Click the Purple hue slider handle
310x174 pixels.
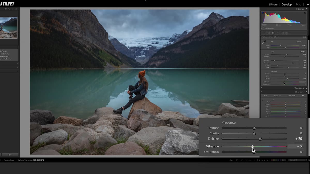click(285, 116)
